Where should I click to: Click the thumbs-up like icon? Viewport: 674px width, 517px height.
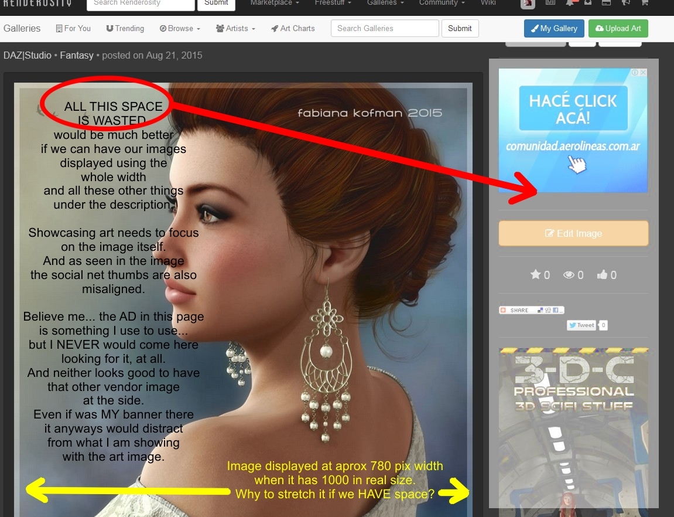(x=602, y=274)
